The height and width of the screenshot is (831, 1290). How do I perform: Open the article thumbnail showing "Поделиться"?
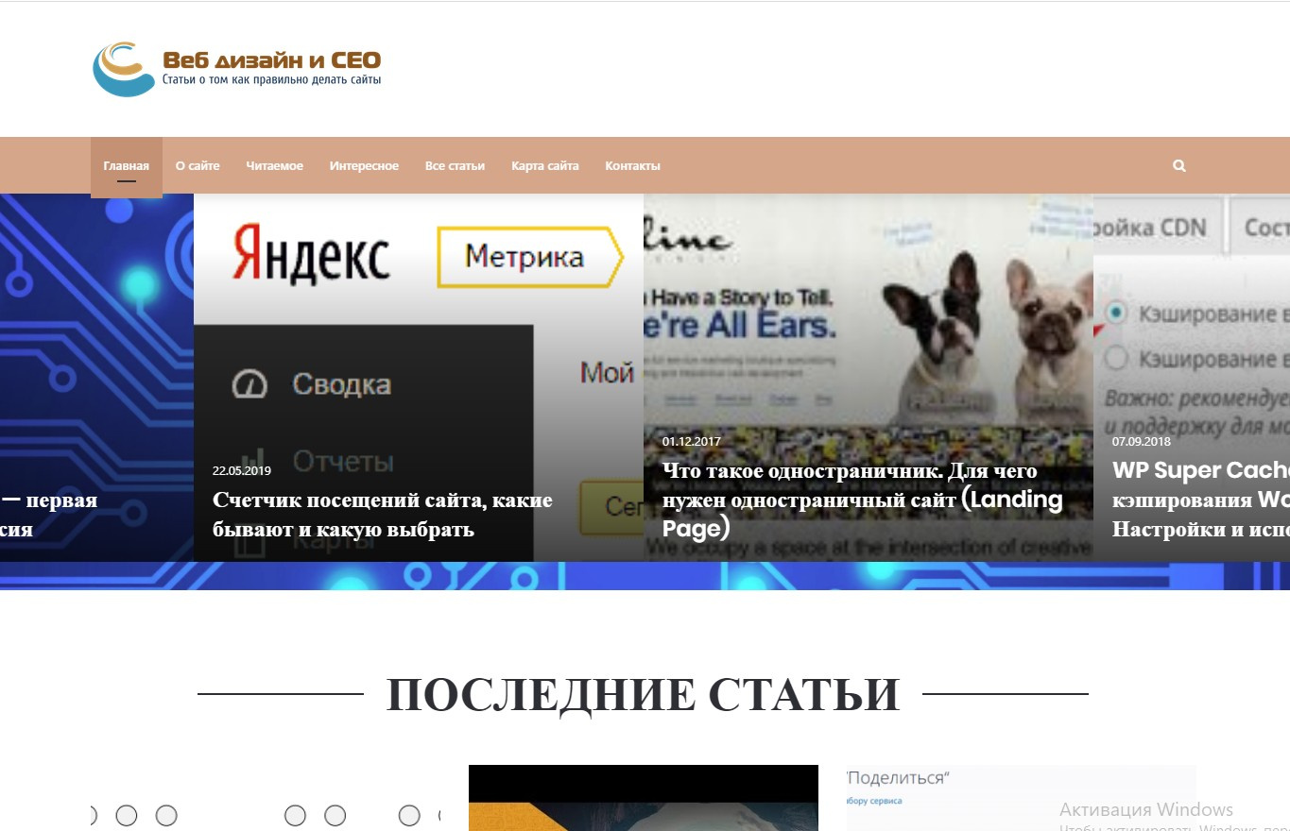[1022, 798]
